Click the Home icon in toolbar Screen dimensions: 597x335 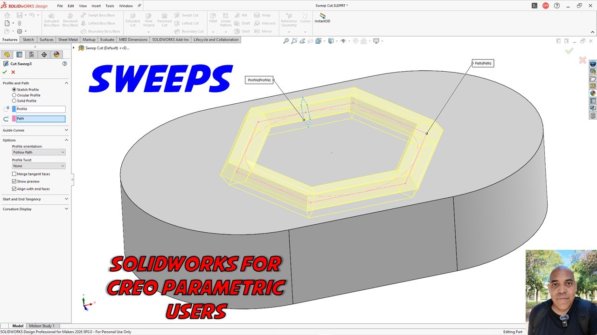click(7, 15)
